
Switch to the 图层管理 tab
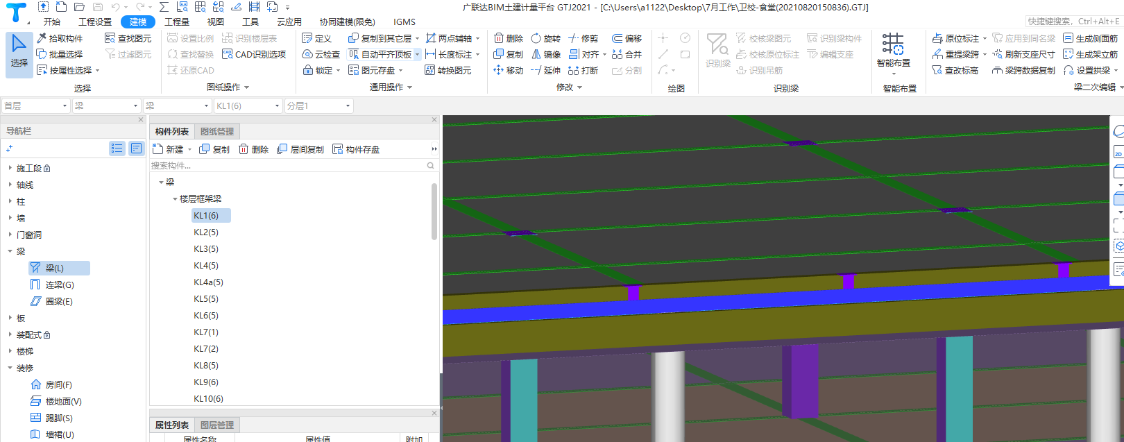217,425
